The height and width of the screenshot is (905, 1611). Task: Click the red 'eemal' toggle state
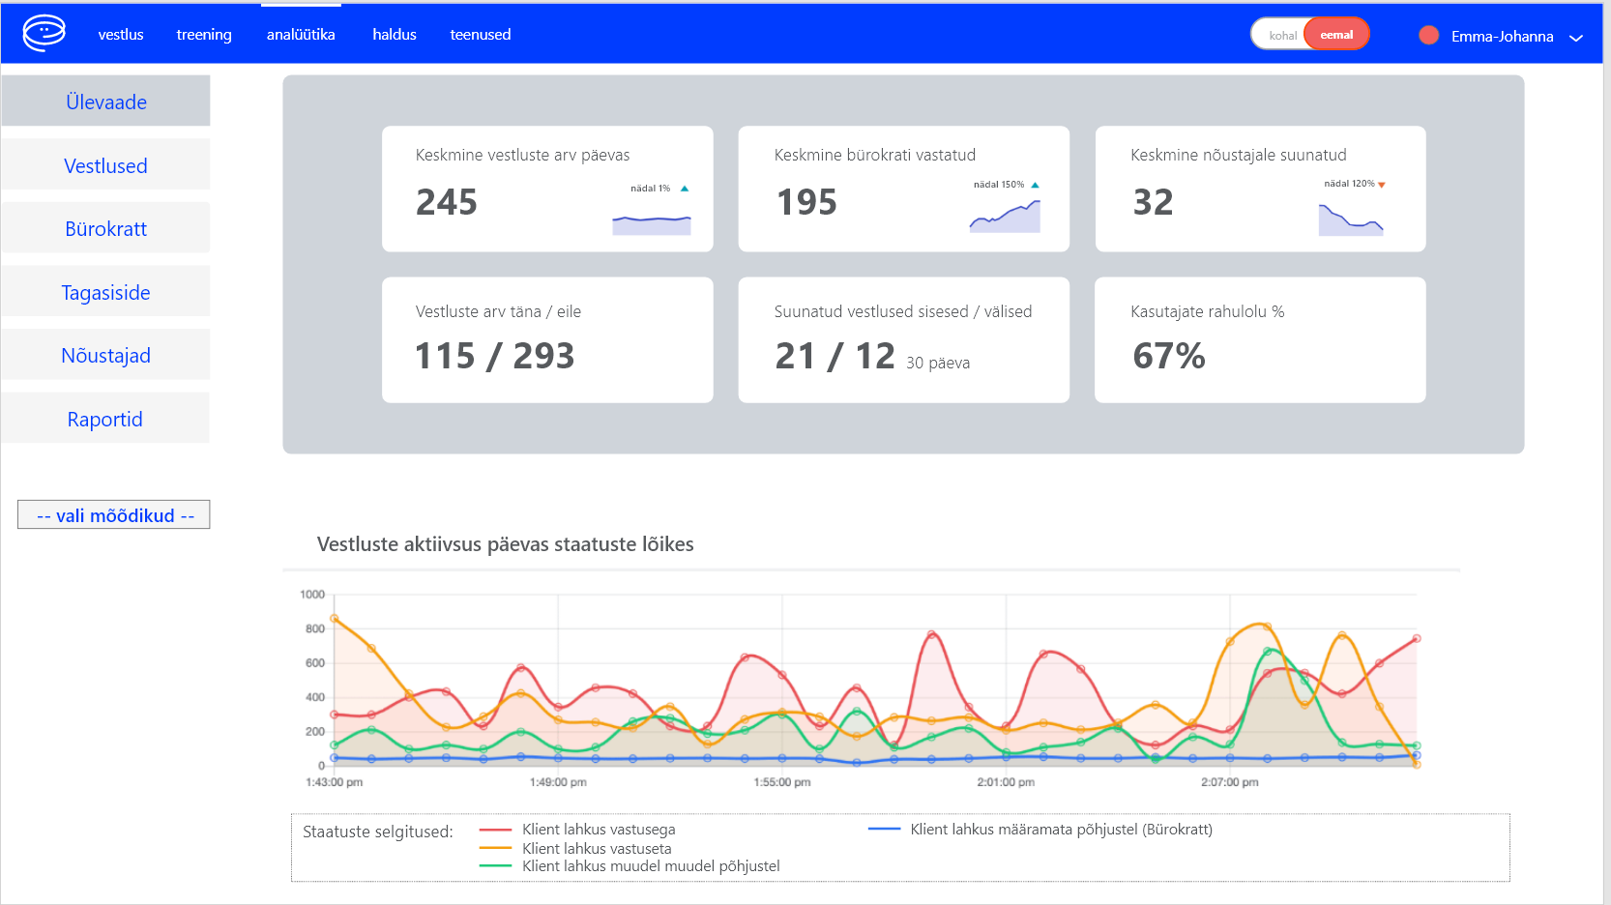1336,34
